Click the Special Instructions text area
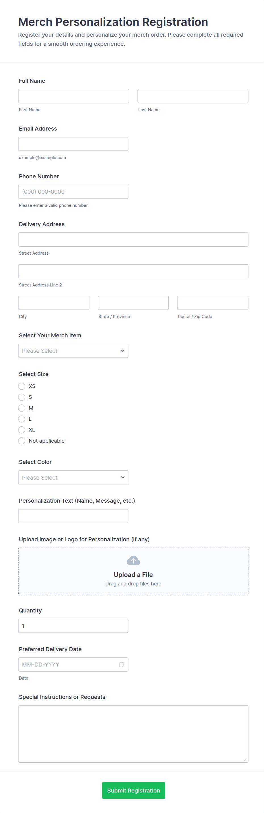Viewport: 264px width, 813px height. click(133, 734)
